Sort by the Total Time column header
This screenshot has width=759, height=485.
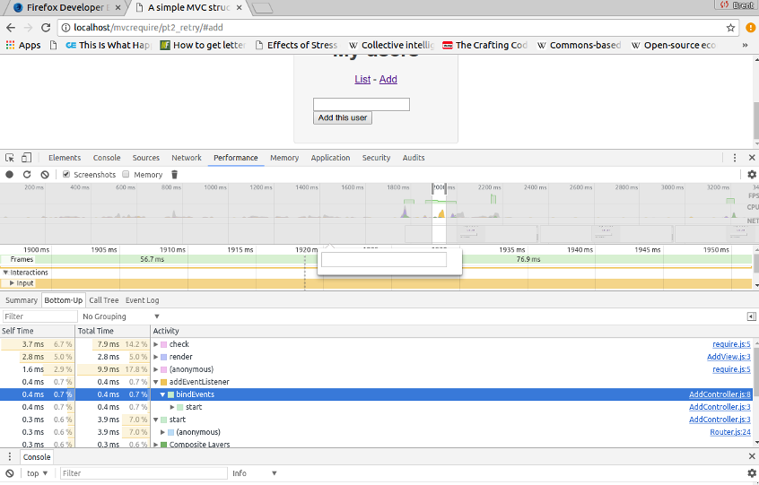coord(113,331)
